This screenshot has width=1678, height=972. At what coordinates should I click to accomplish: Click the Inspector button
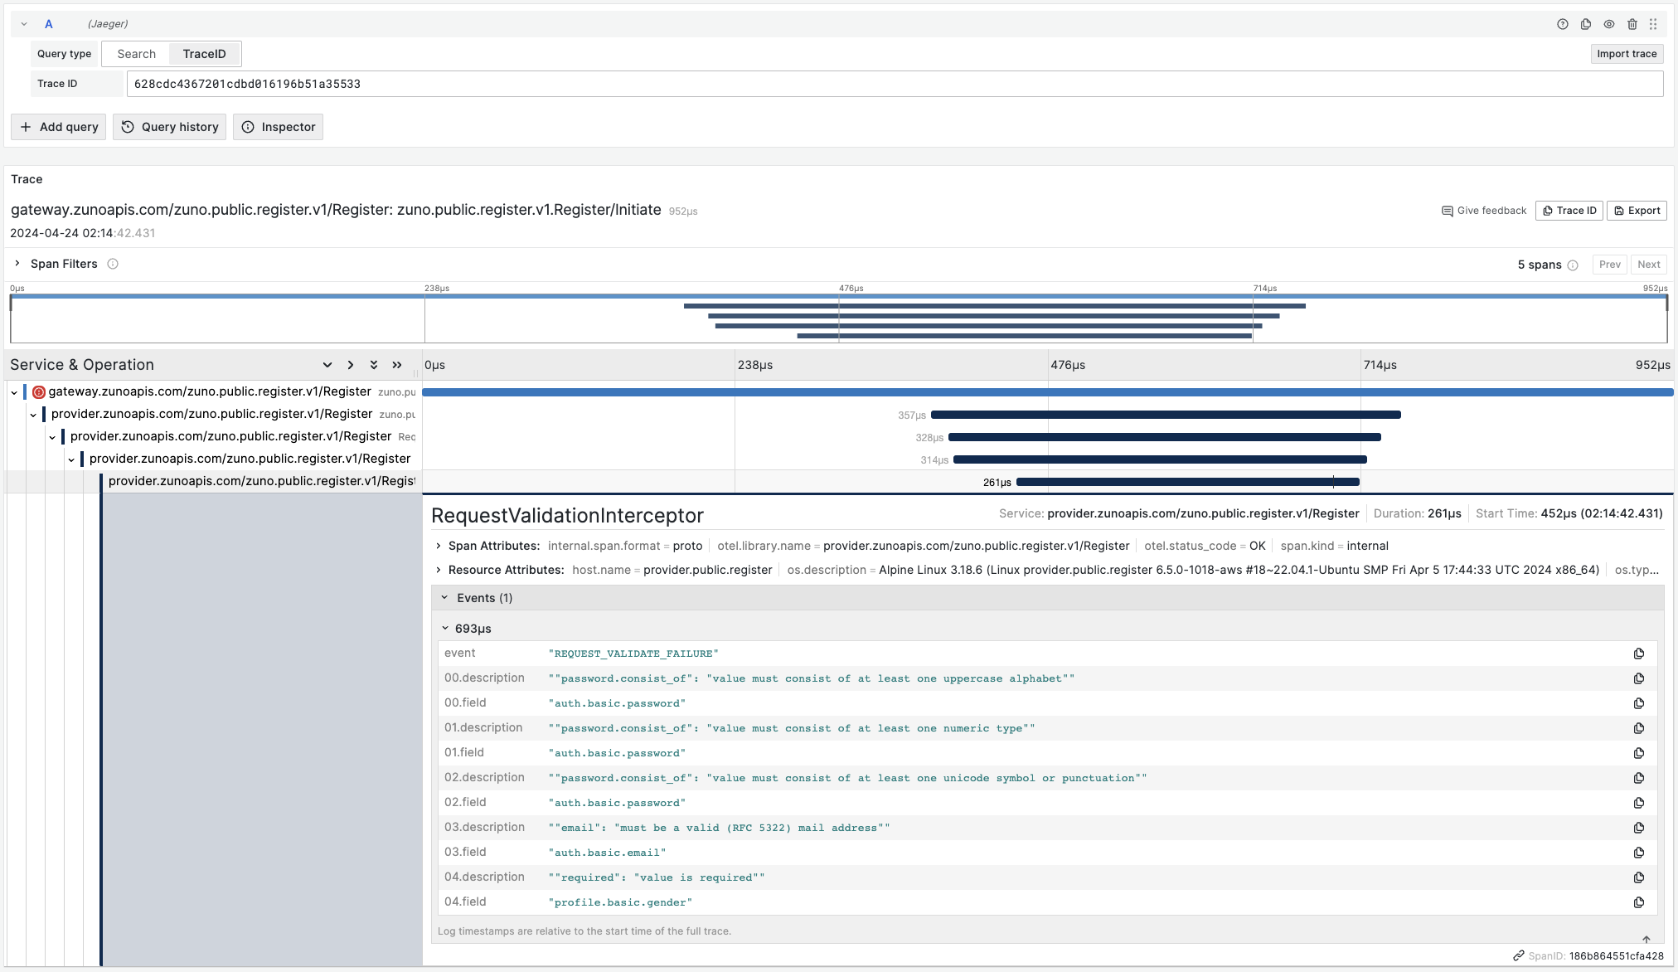279,126
